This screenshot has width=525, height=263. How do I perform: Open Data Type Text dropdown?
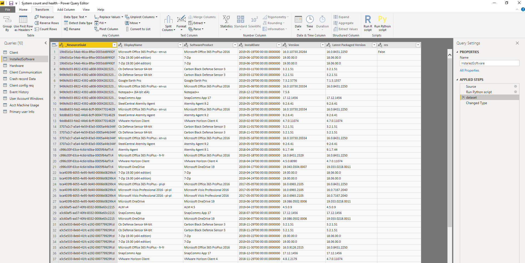tap(75, 17)
